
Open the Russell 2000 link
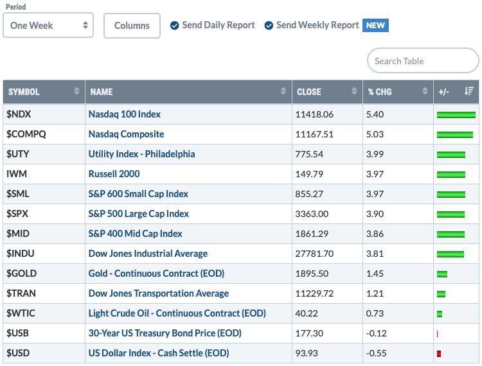[x=114, y=174]
